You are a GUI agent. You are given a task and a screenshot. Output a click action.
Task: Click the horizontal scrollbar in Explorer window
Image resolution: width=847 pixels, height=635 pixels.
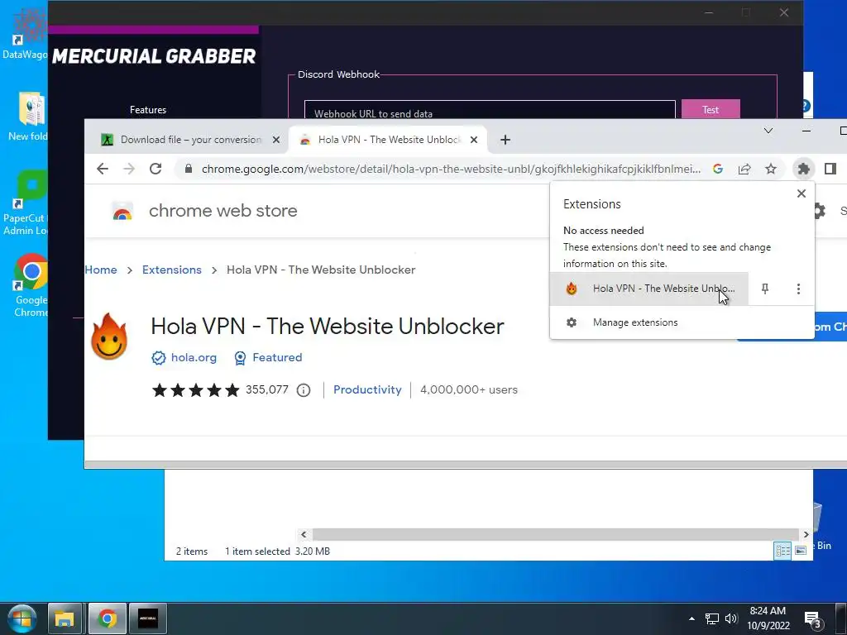tap(555, 535)
